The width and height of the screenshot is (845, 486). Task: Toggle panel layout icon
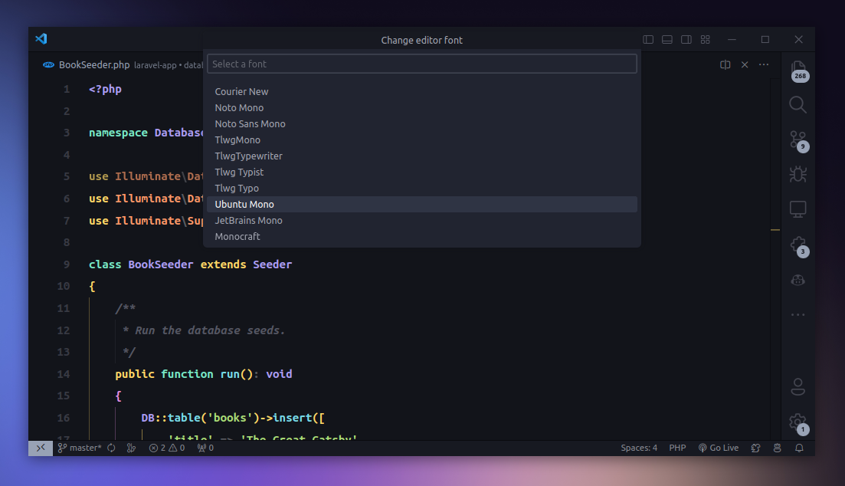tap(667, 39)
